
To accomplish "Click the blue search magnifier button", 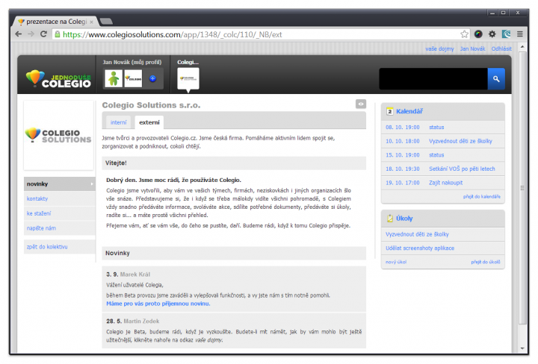I will coord(496,79).
